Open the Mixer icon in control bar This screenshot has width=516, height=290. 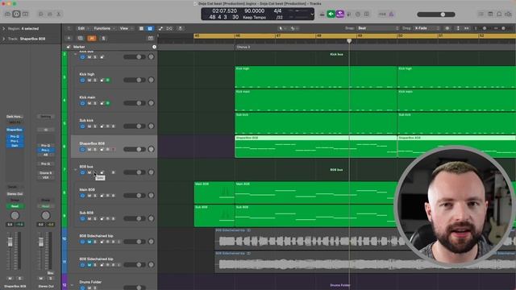click(50, 14)
